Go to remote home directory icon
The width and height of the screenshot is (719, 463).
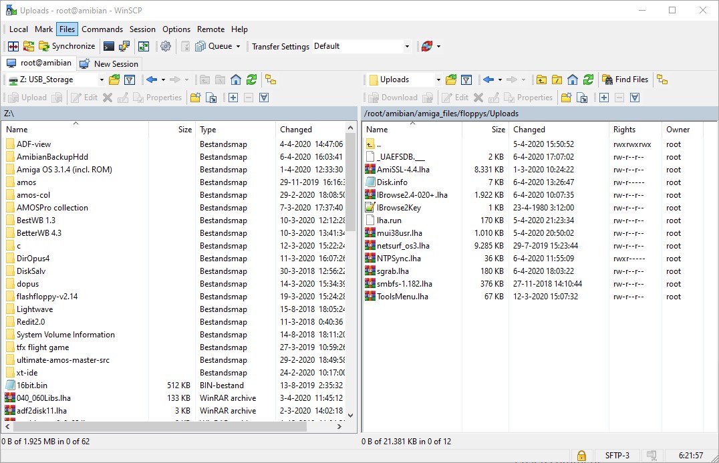573,80
